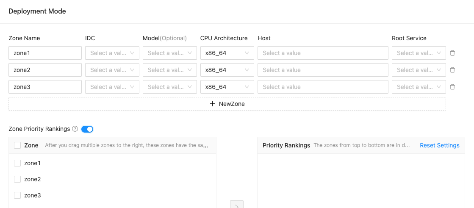Check the zone3 checkbox in Zone list

click(17, 195)
